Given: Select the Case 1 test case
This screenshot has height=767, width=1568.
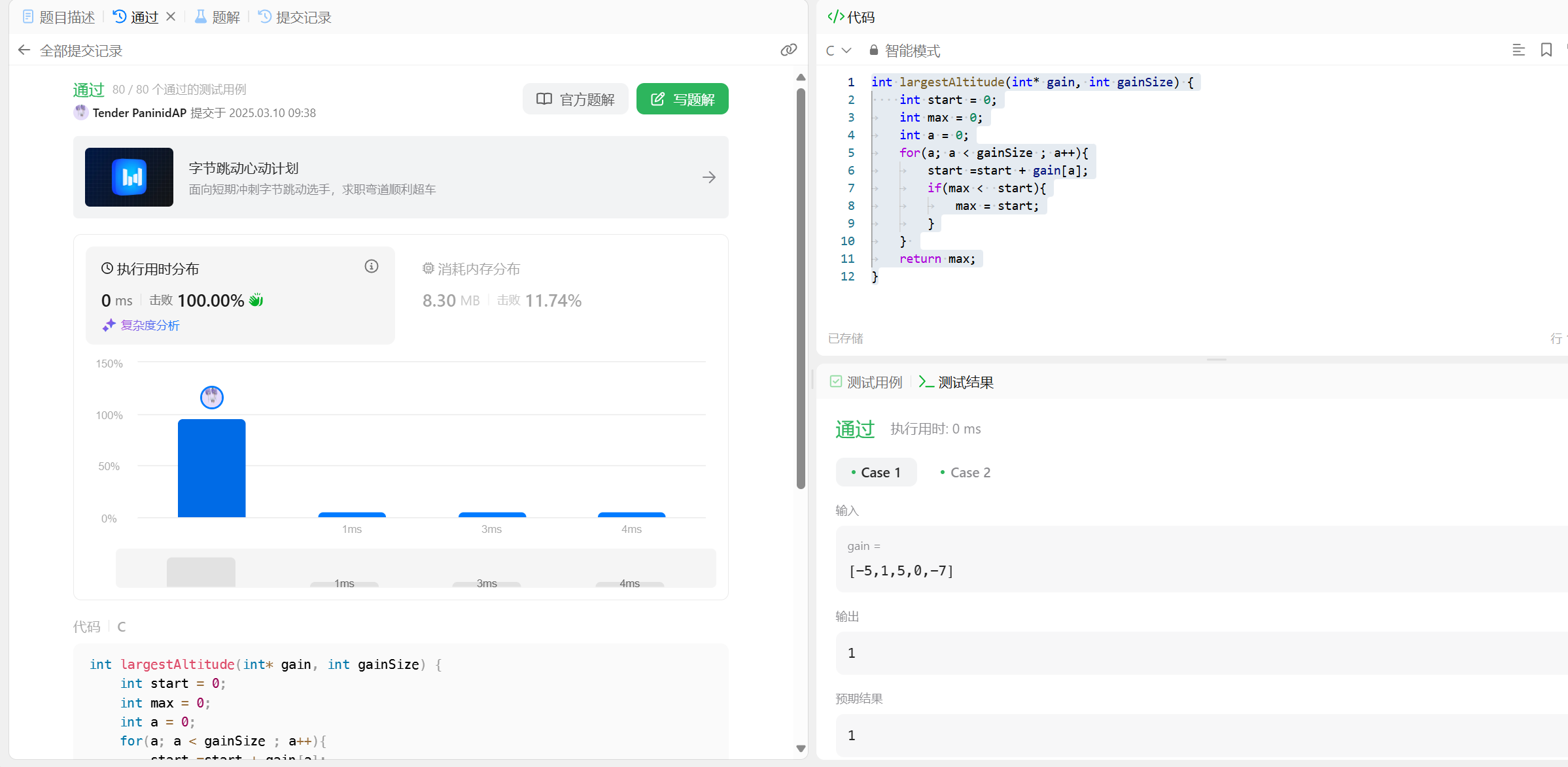Looking at the screenshot, I should pos(876,472).
